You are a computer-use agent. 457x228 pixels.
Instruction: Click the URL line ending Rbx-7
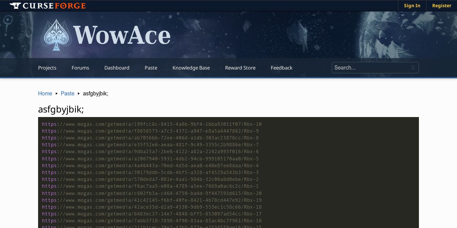(x=150, y=145)
